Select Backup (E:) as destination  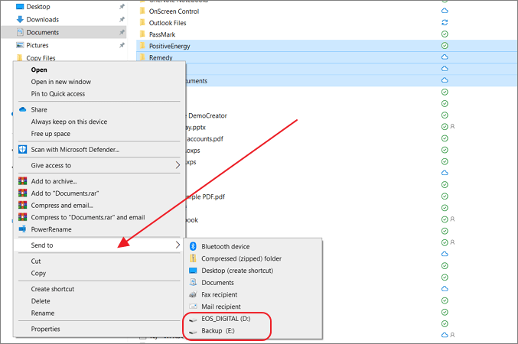coord(218,330)
